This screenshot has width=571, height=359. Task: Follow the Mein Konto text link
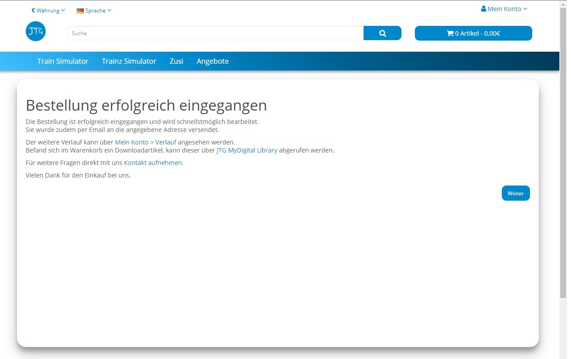[132, 142]
